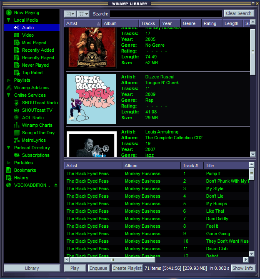Select the track titled Disco Club

217,249
